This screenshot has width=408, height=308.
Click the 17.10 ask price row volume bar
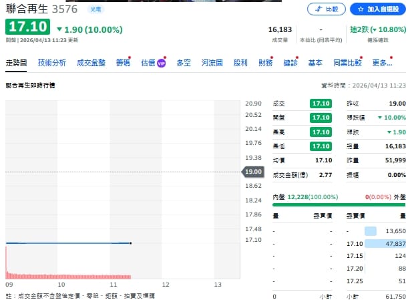[x=386, y=244]
